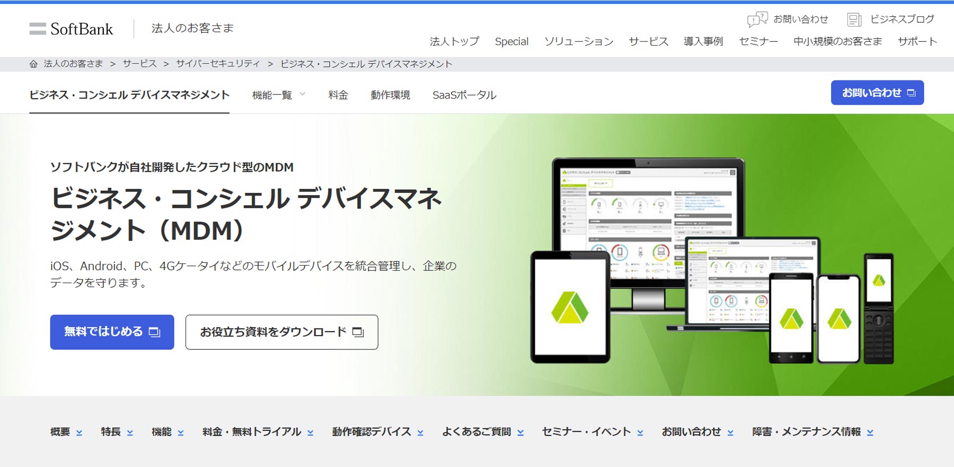This screenshot has width=954, height=467.
Task: Jump to 概要 section anchor
Action: (x=66, y=432)
